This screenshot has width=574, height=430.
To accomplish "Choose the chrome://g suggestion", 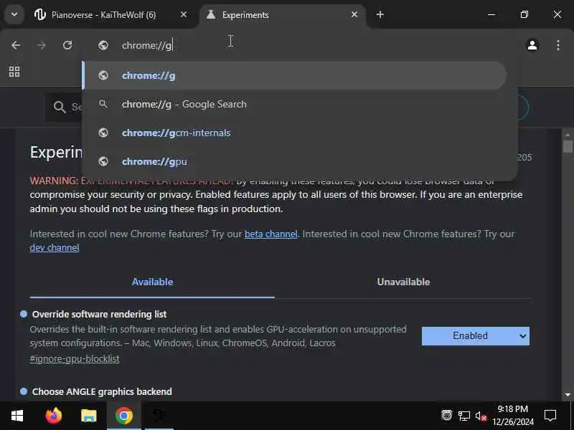I will tap(295, 75).
